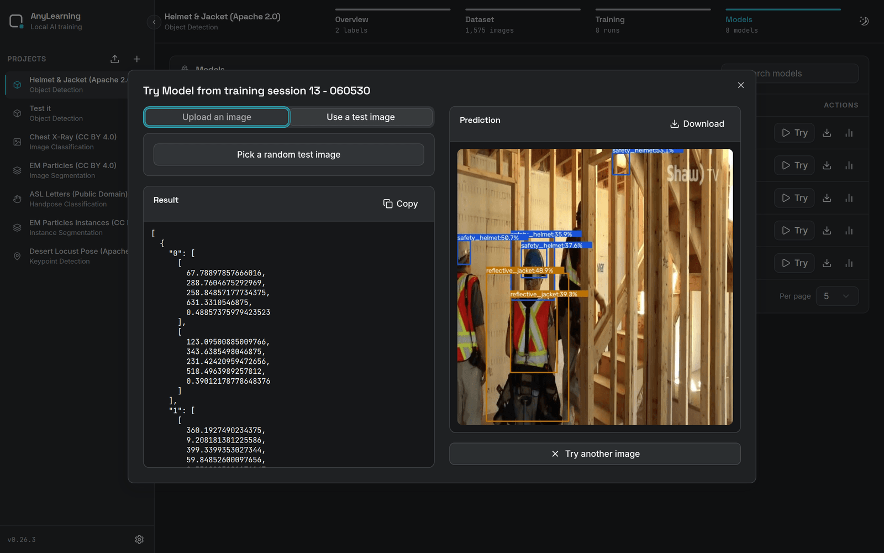Select the Upload an image tab
This screenshot has width=884, height=553.
click(217, 117)
